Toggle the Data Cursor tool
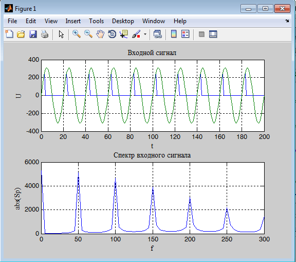296x262 pixels. click(x=124, y=34)
